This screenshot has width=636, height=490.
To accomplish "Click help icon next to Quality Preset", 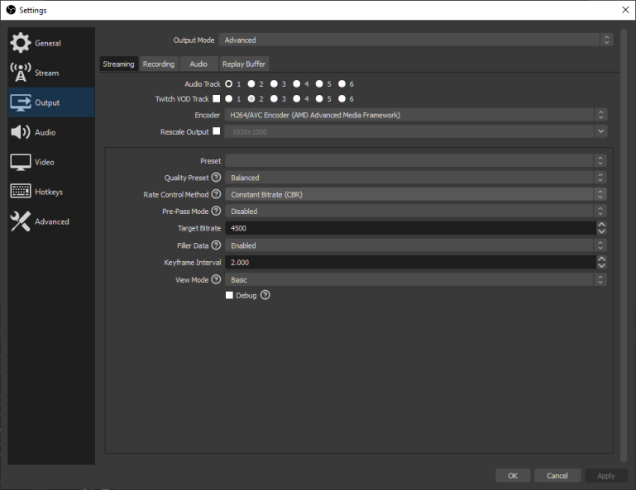I will pos(216,178).
